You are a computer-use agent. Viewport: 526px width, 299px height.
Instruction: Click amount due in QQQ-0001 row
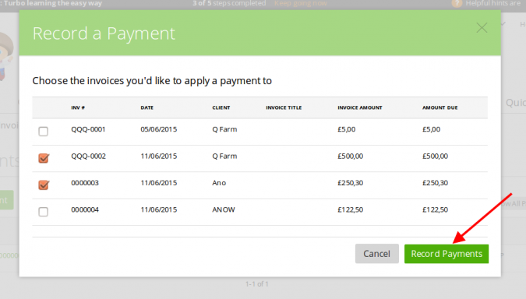tap(432, 129)
